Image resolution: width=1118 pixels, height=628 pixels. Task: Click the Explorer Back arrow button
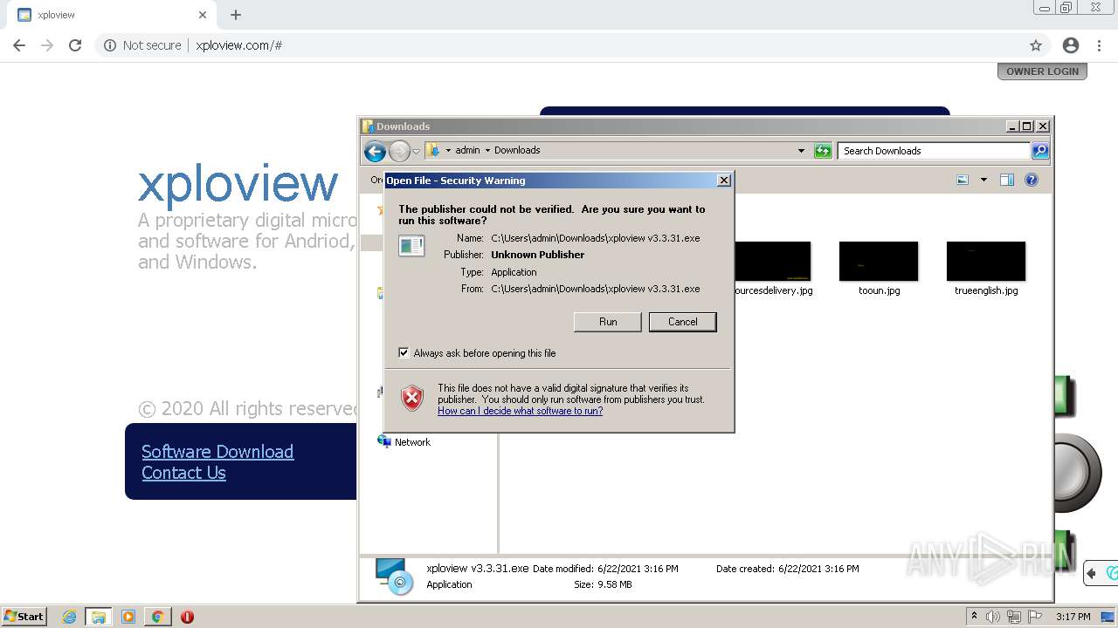[376, 151]
